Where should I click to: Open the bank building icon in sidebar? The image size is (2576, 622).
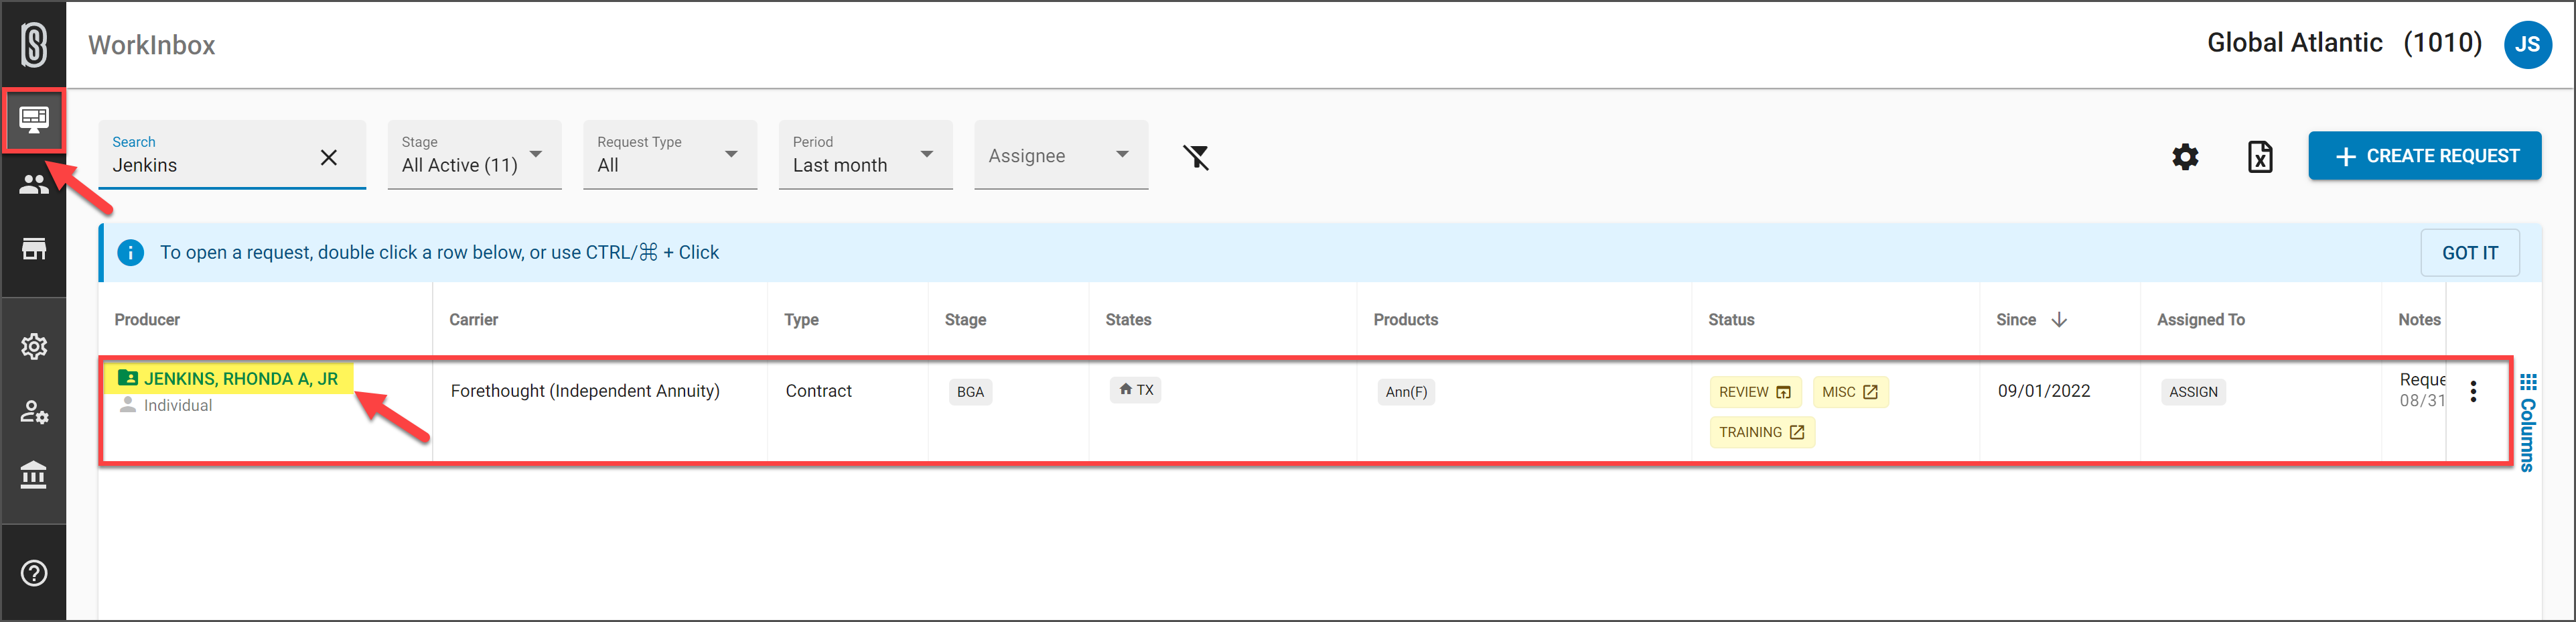click(34, 475)
